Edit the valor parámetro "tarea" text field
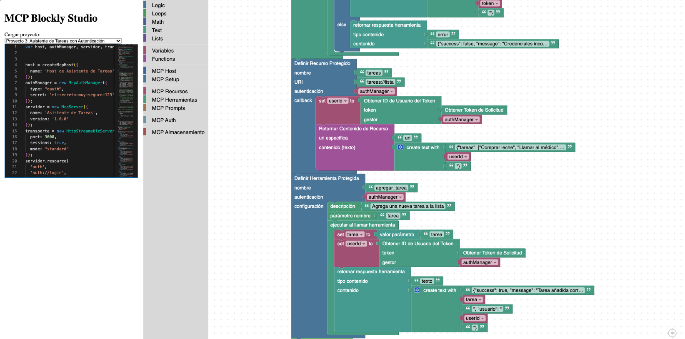Viewport: 685px width, 339px height. point(436,234)
